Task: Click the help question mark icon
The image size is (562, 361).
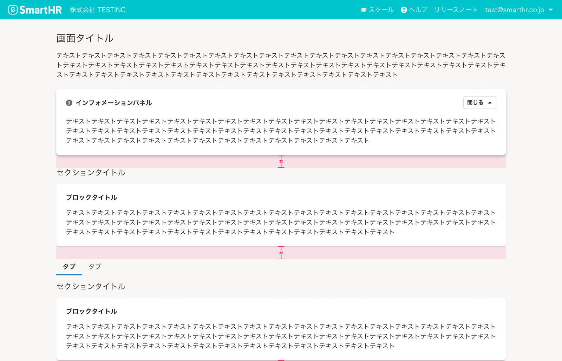Action: pyautogui.click(x=404, y=10)
